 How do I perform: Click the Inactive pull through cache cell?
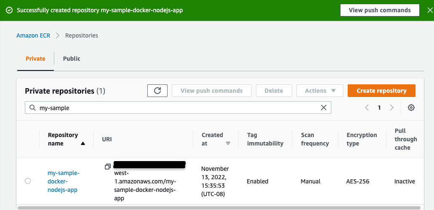(x=405, y=181)
